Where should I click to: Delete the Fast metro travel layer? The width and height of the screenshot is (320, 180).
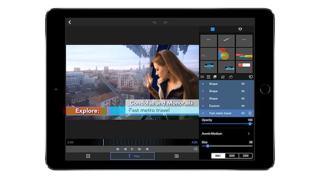(x=250, y=113)
